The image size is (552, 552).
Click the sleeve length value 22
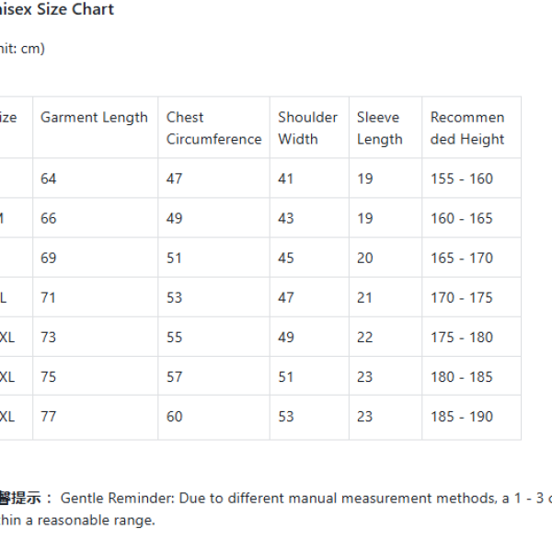[364, 338]
